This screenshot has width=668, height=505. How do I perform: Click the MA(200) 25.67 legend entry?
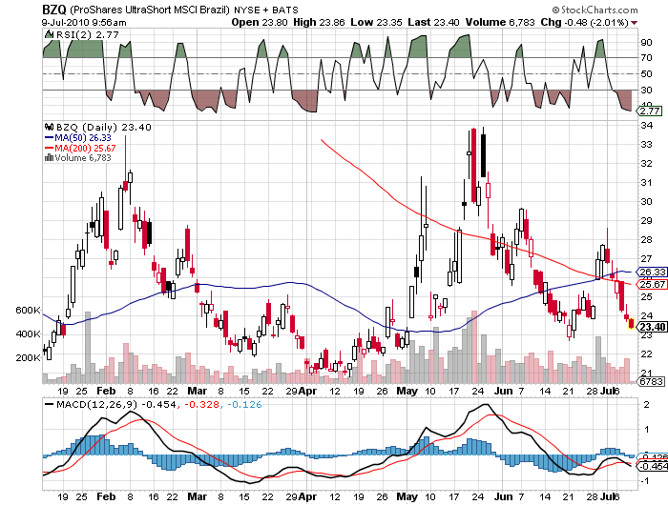point(85,148)
